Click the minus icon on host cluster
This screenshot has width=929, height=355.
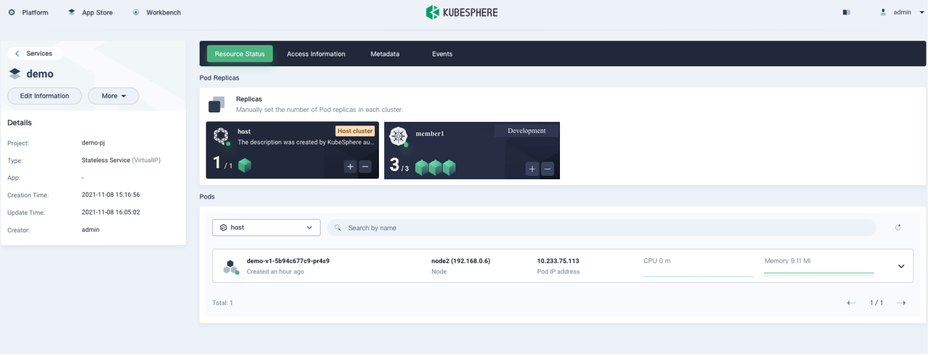(x=365, y=167)
